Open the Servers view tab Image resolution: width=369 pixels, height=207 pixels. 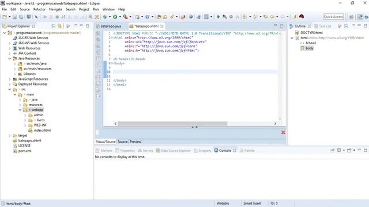[x=146, y=151]
